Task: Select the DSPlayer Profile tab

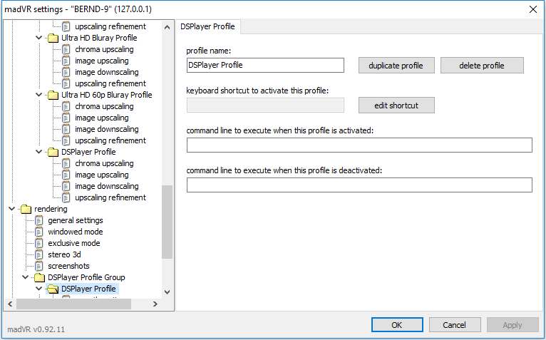Action: tap(208, 27)
